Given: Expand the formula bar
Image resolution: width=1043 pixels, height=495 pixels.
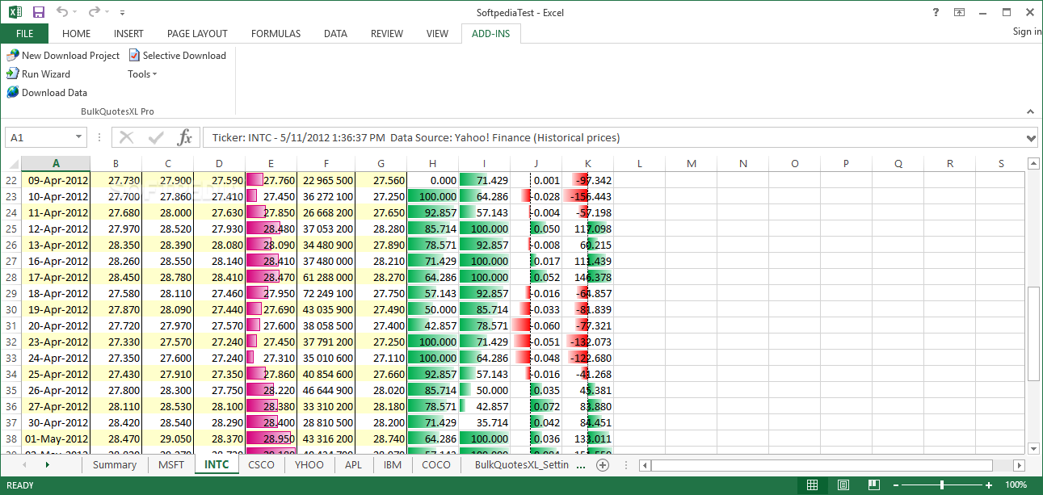Looking at the screenshot, I should coord(1030,138).
